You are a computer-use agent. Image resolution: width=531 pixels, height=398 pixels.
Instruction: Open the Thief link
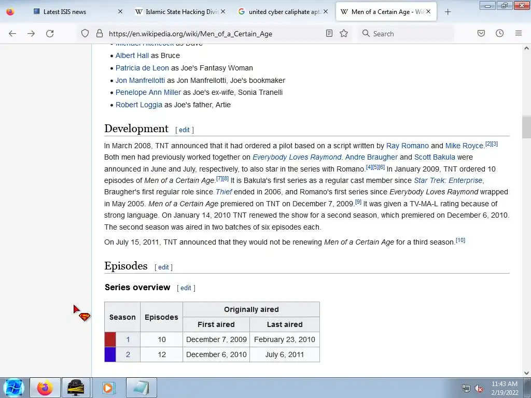(223, 192)
